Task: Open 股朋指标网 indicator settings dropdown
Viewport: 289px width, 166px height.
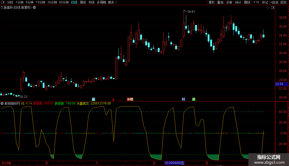Action: 2,104
